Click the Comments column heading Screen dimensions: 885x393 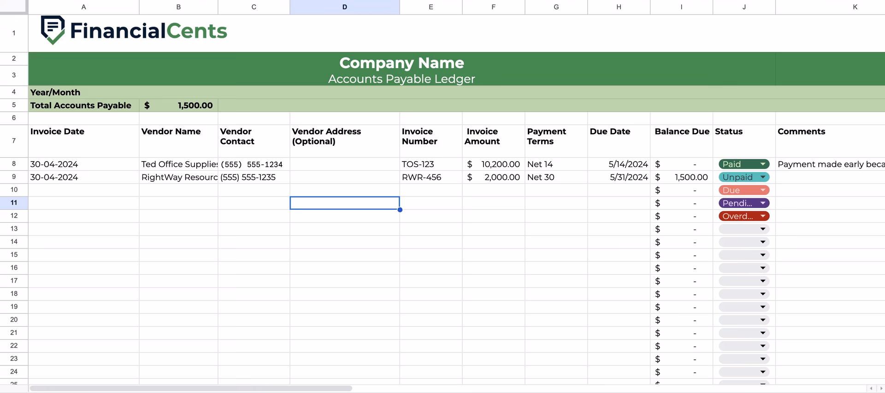click(x=802, y=132)
